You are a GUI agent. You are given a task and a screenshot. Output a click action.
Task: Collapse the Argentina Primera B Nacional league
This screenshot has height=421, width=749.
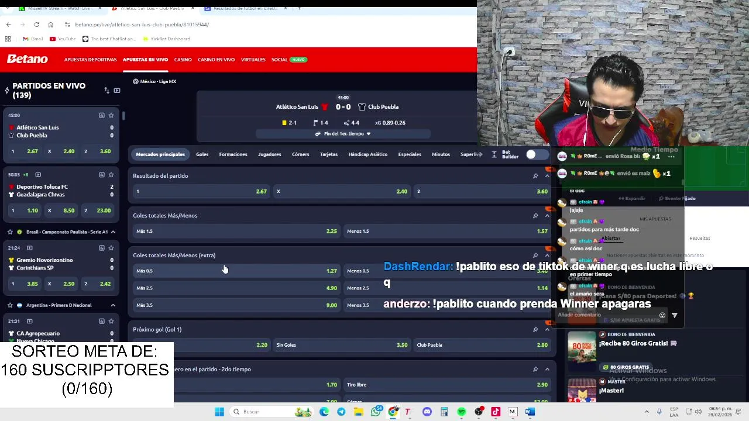113,305
